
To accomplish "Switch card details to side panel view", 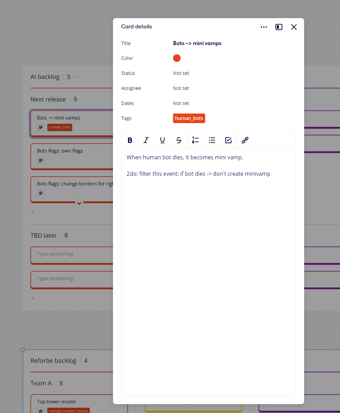I will click(x=279, y=27).
